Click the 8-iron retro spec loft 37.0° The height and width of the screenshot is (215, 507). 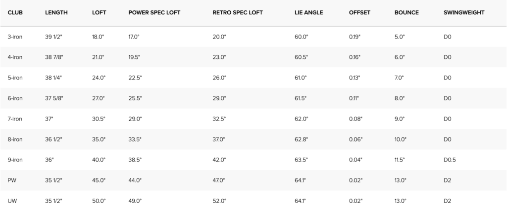pos(218,139)
